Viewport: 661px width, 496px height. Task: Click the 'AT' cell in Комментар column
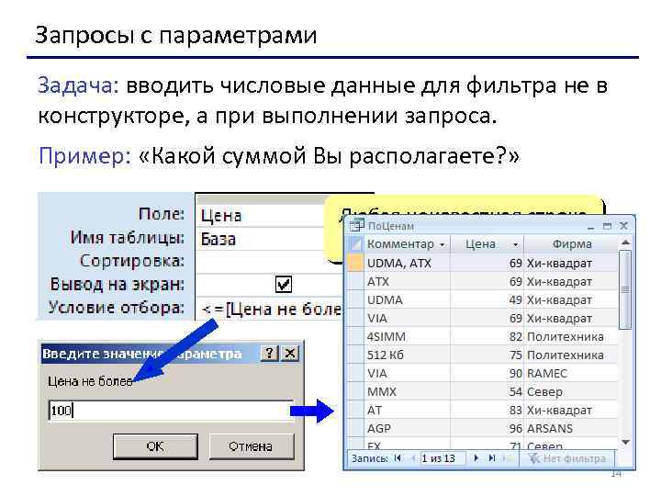(x=408, y=410)
